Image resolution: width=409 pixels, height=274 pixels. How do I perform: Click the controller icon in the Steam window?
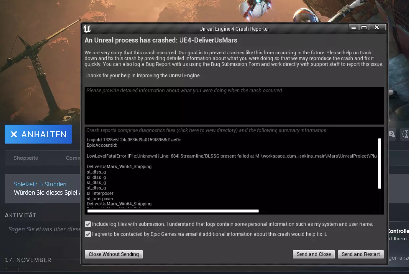point(391,134)
